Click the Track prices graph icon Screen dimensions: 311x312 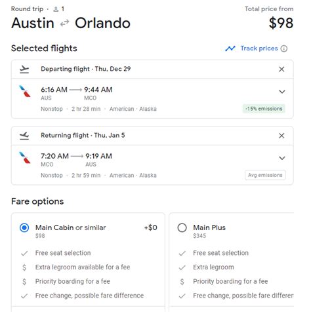(x=230, y=49)
